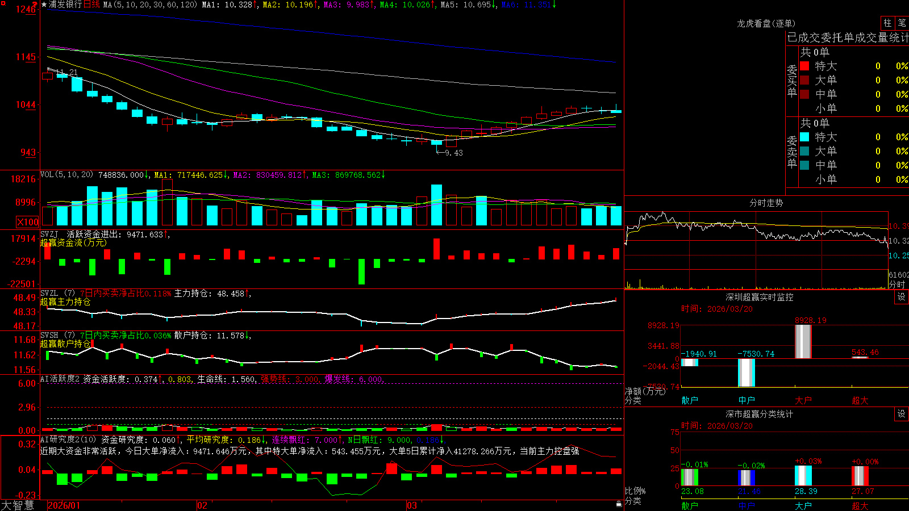Select the 已成交委托单成交量统计 header tab
Screen dimensions: 909x511
click(848, 37)
